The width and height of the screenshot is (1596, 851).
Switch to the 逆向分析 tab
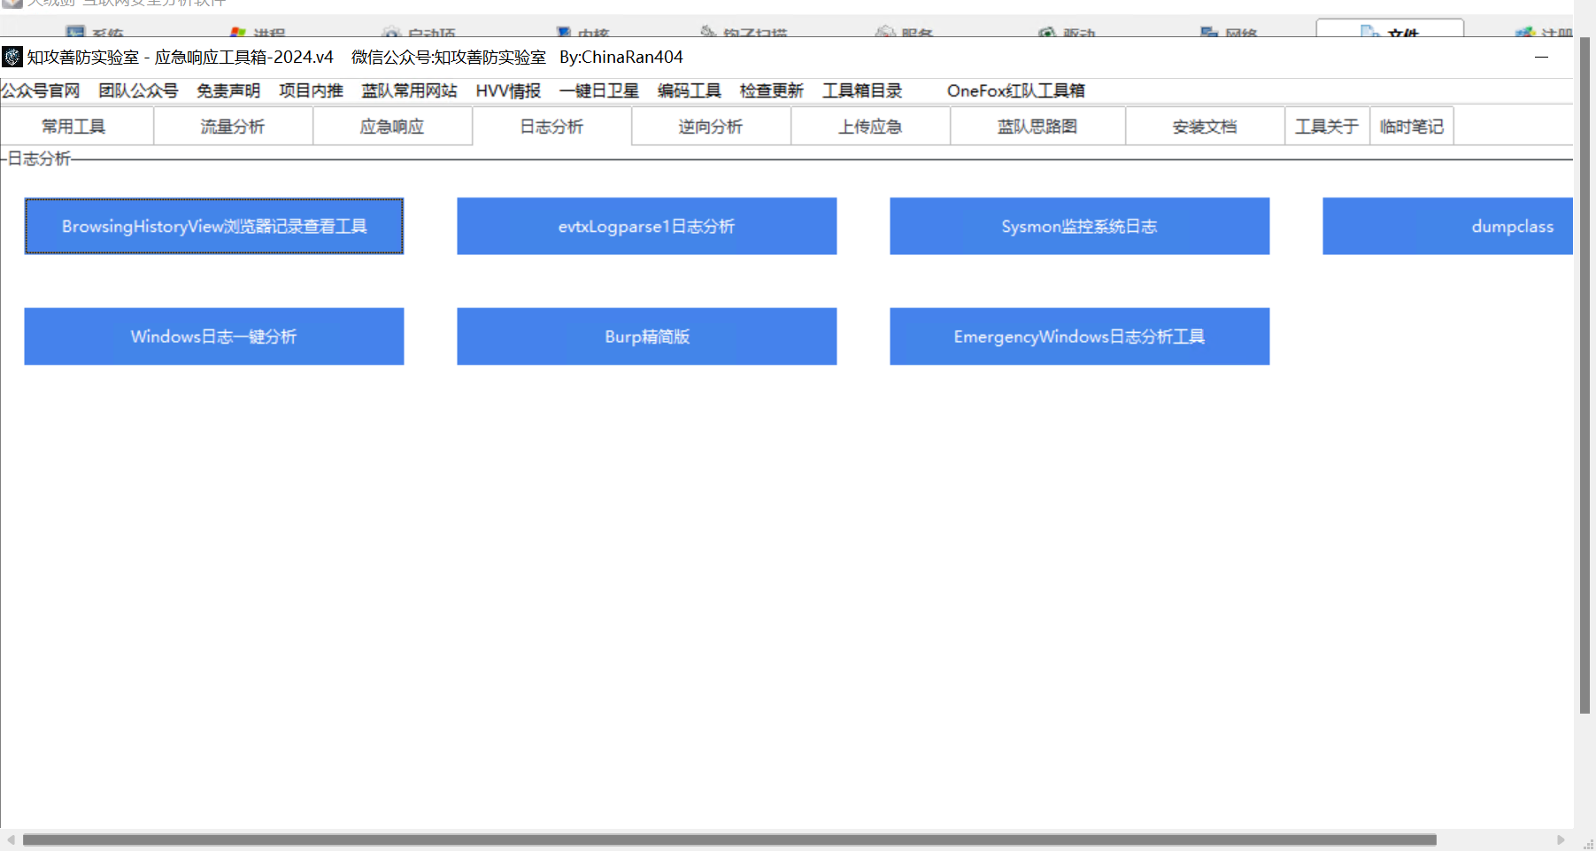tap(711, 127)
